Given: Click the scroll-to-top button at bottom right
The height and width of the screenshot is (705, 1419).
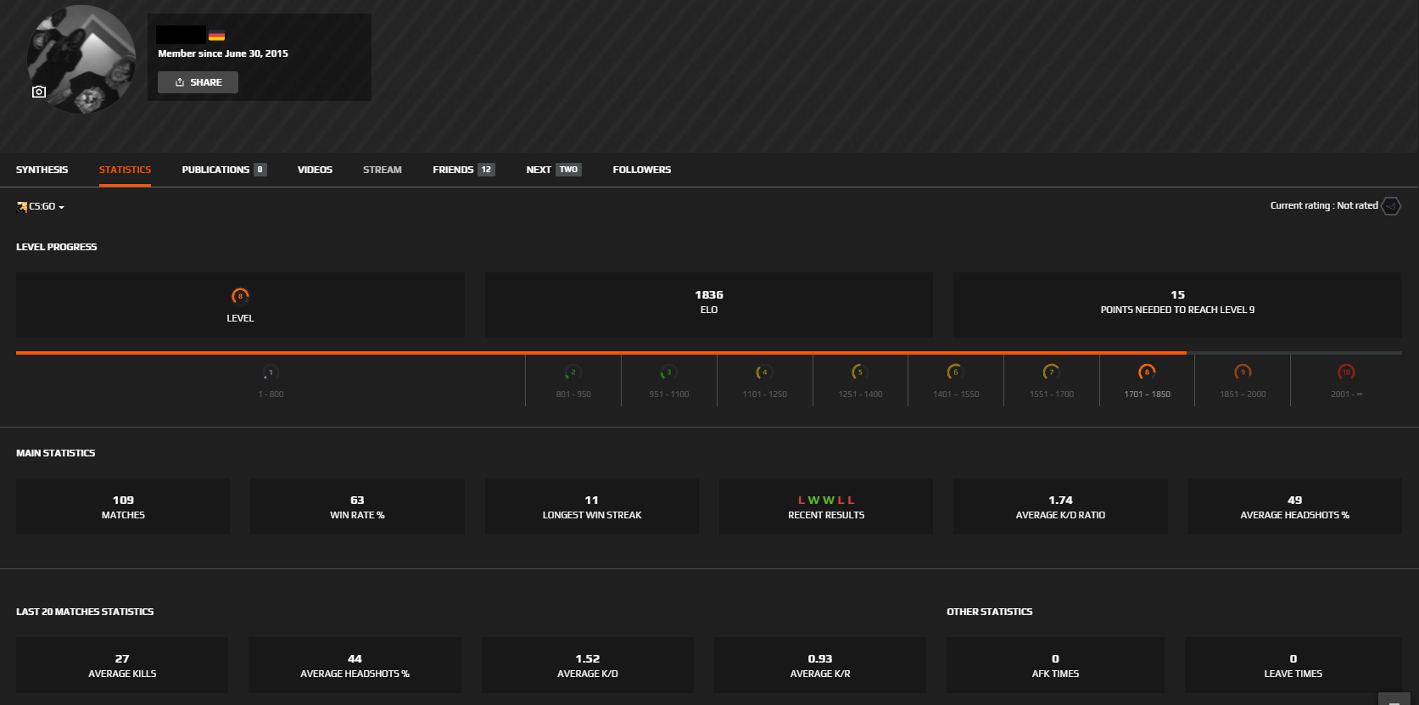Looking at the screenshot, I should (x=1394, y=699).
